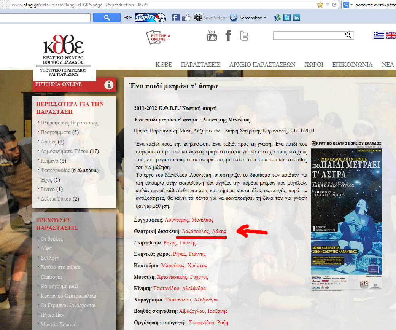Reload the page with the refresh icon
This screenshot has width=396, height=330.
click(334, 5)
